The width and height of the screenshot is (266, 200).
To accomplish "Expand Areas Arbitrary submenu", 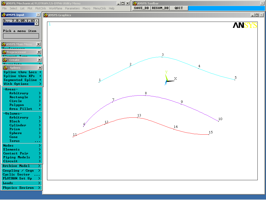I will tap(22, 93).
